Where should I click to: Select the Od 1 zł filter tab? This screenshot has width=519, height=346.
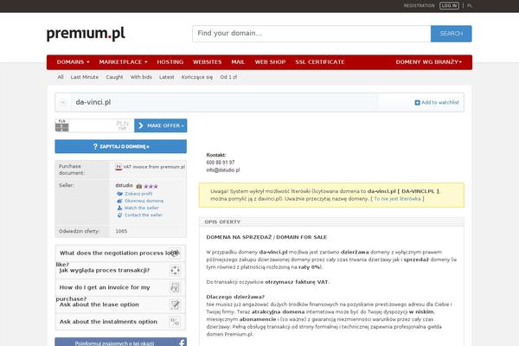coord(228,77)
